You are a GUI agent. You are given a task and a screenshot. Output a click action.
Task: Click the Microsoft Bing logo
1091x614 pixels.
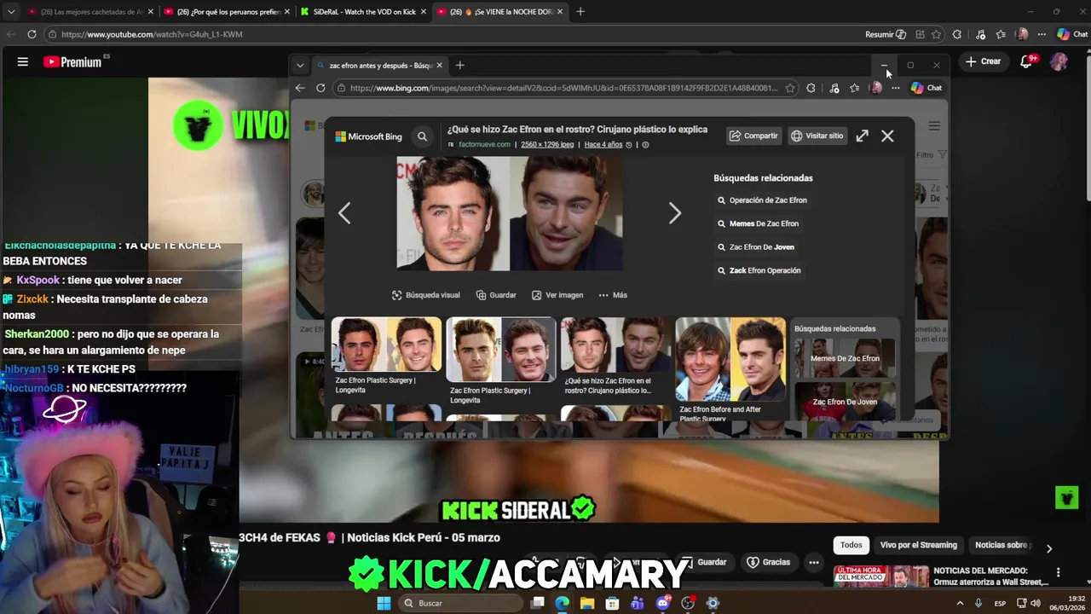tap(368, 136)
